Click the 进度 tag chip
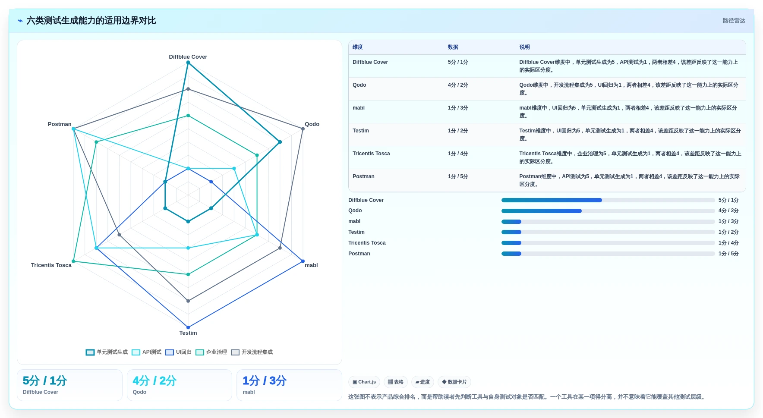 (x=423, y=382)
